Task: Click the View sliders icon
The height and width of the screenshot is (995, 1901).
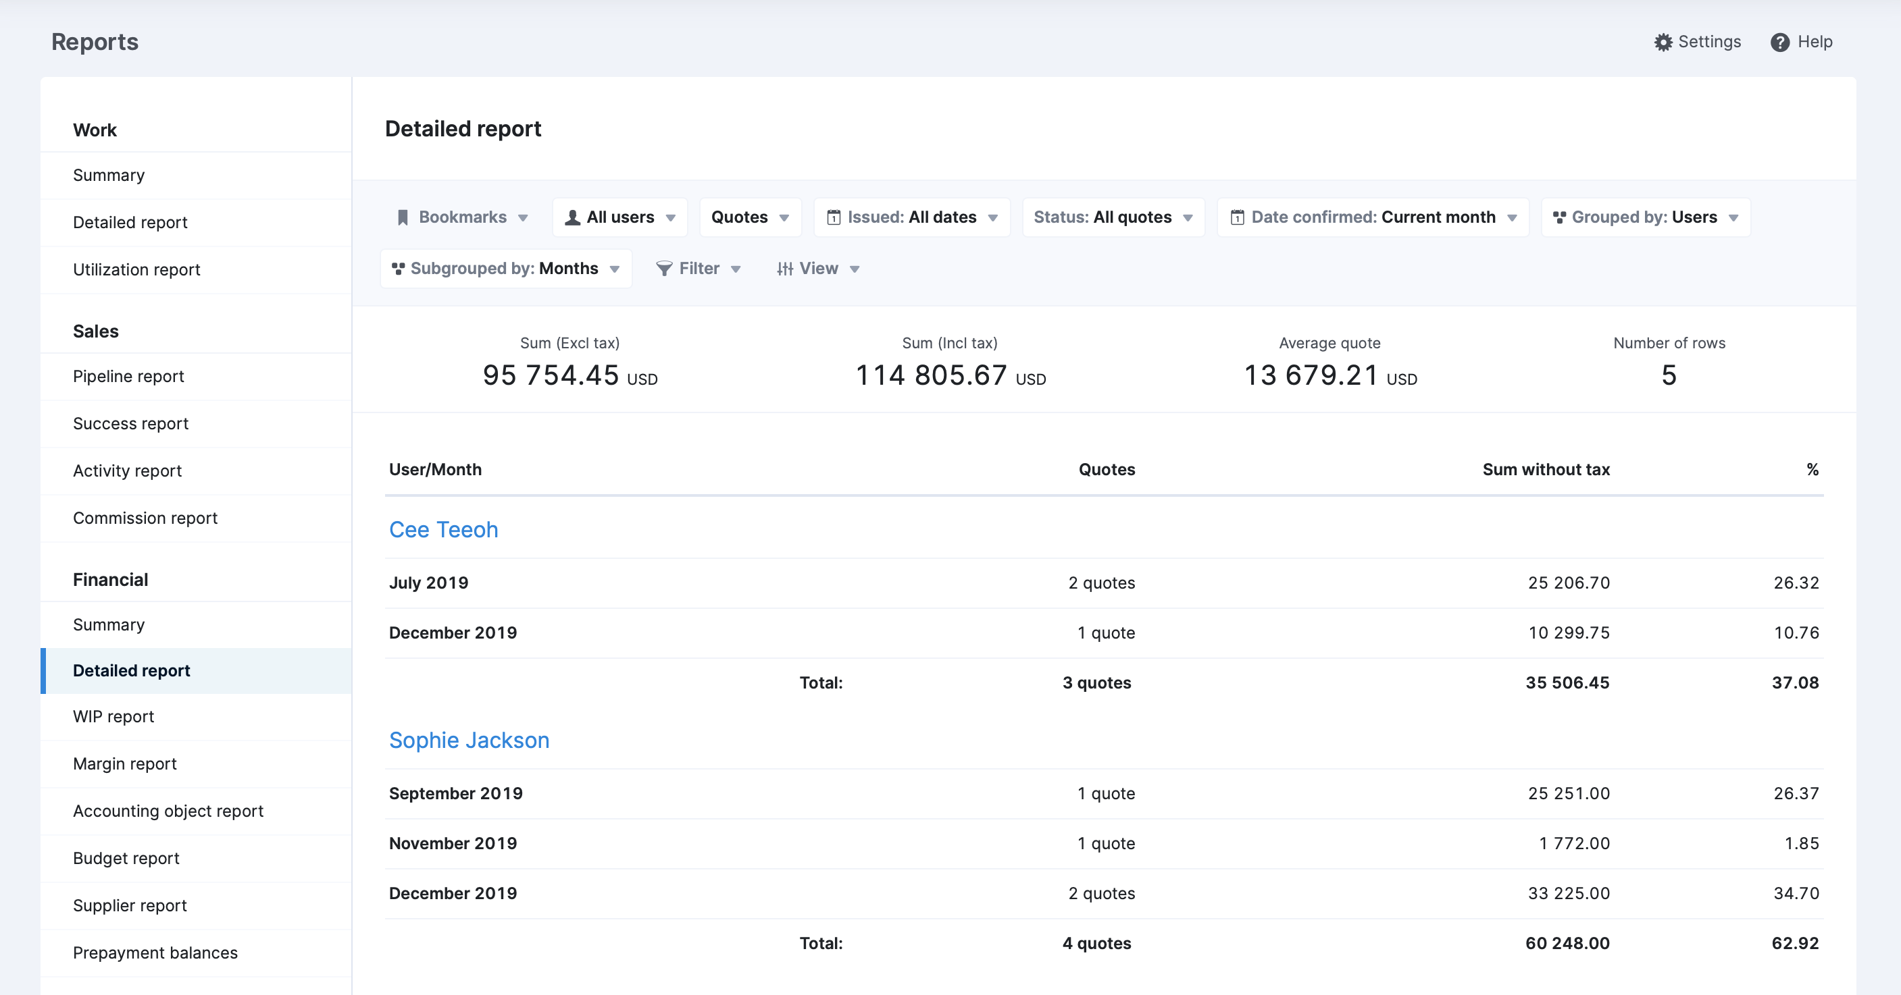Action: [784, 269]
